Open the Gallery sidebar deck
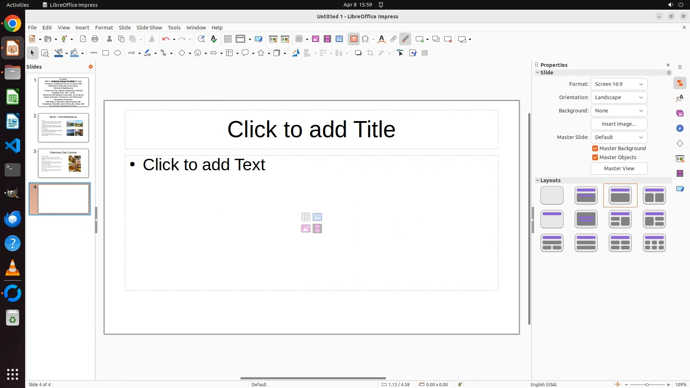690x388 pixels. click(x=680, y=114)
